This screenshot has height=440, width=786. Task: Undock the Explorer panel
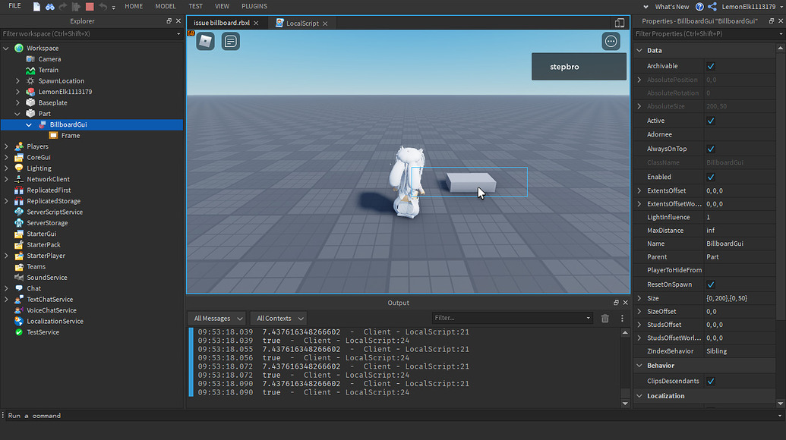point(169,21)
